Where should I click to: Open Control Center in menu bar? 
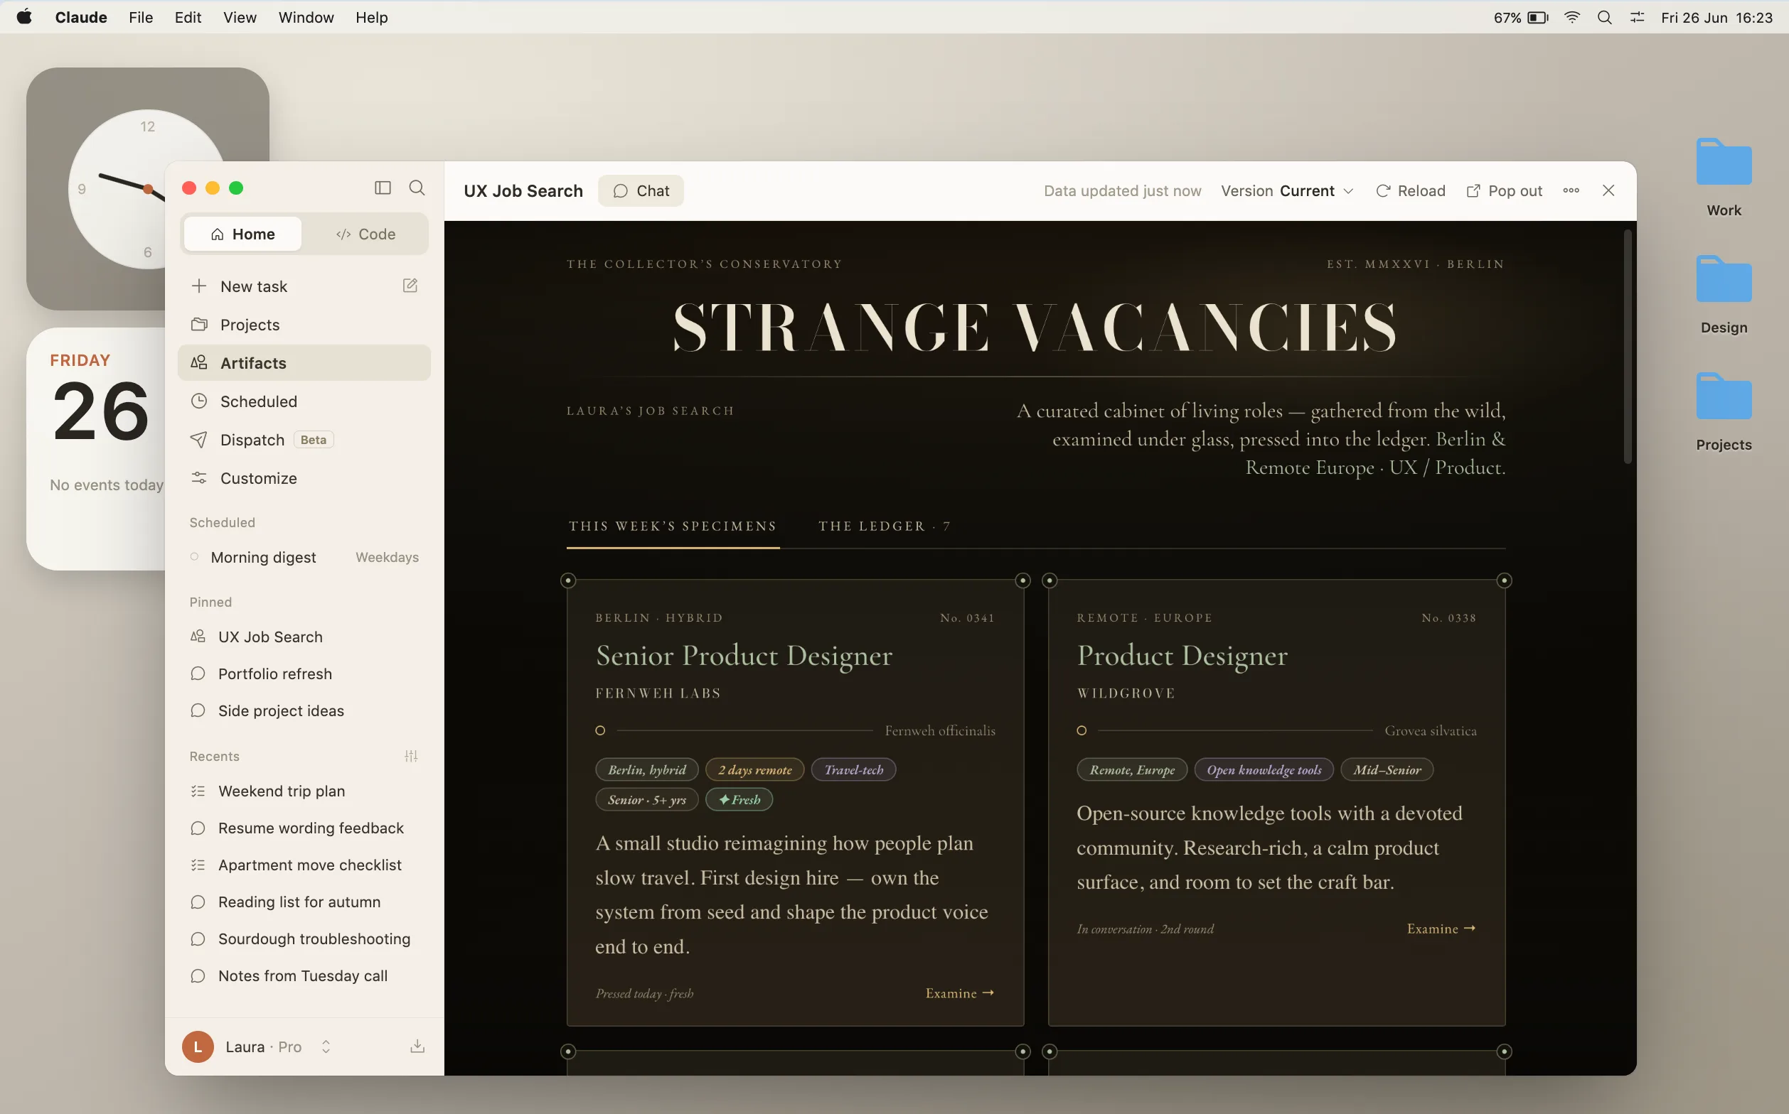click(1637, 17)
